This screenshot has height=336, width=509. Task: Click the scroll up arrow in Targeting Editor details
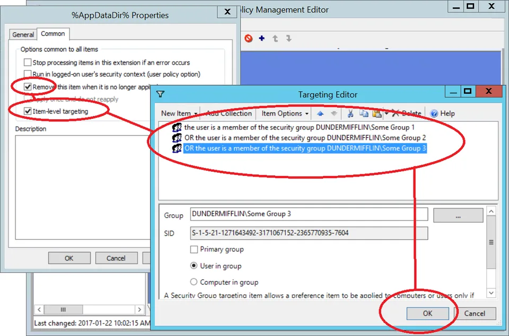coord(491,211)
